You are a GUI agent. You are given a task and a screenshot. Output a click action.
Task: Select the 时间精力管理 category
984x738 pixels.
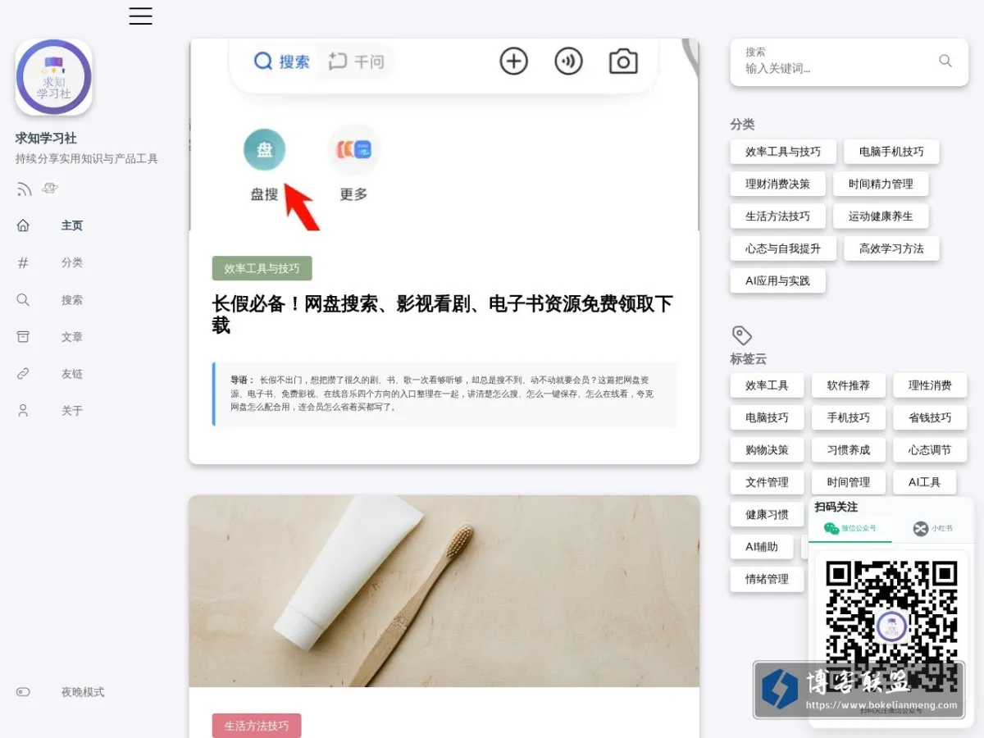[881, 184]
